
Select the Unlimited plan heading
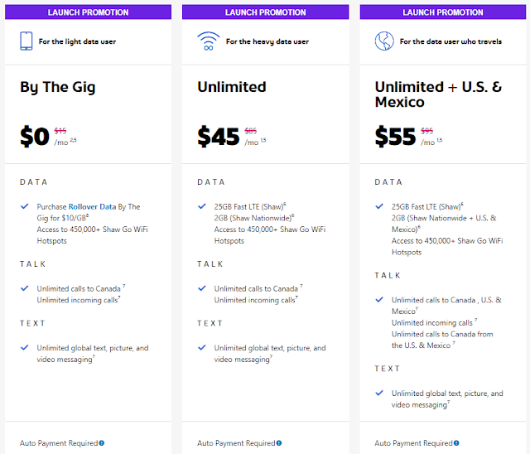point(231,87)
